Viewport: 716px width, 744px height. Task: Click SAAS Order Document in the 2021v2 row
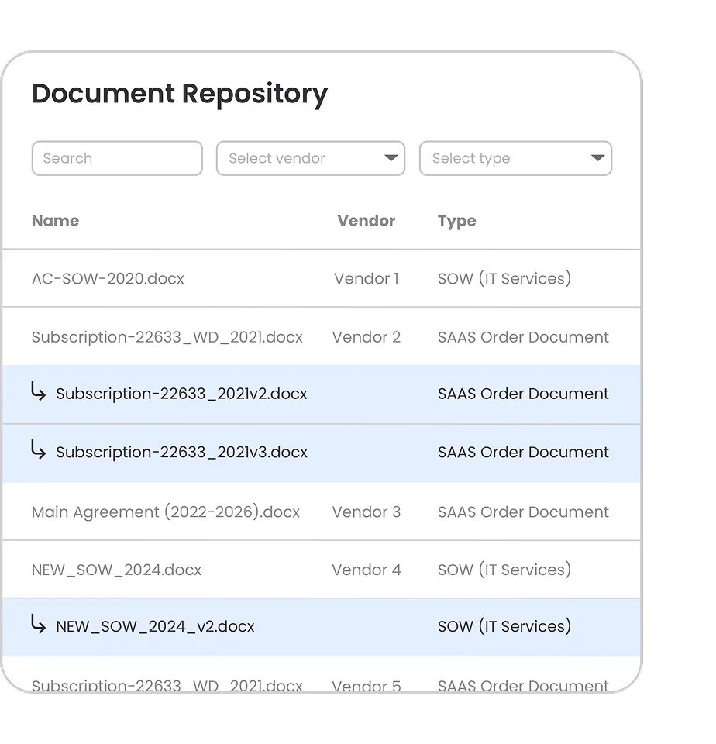[523, 394]
